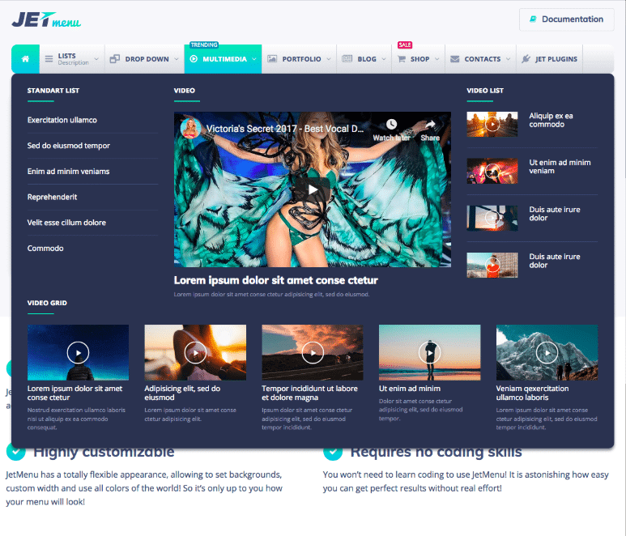Click the 'VIDEO GRID' section heading
The width and height of the screenshot is (626, 536).
[x=47, y=303]
